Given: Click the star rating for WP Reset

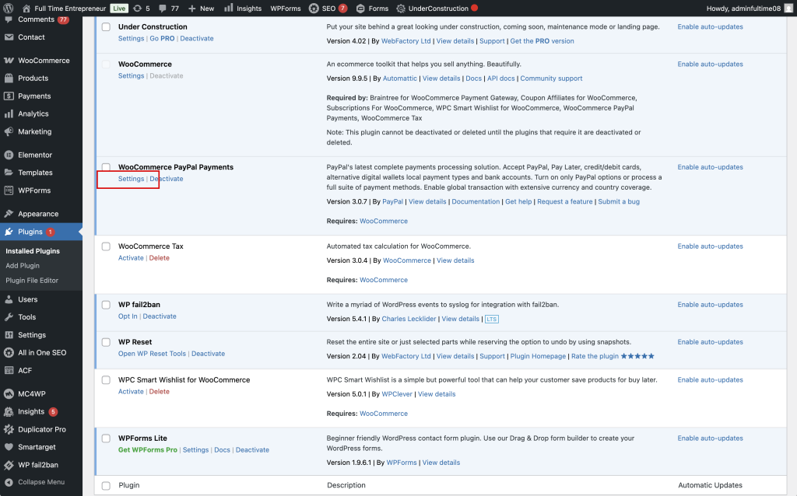Looking at the screenshot, I should click(637, 356).
